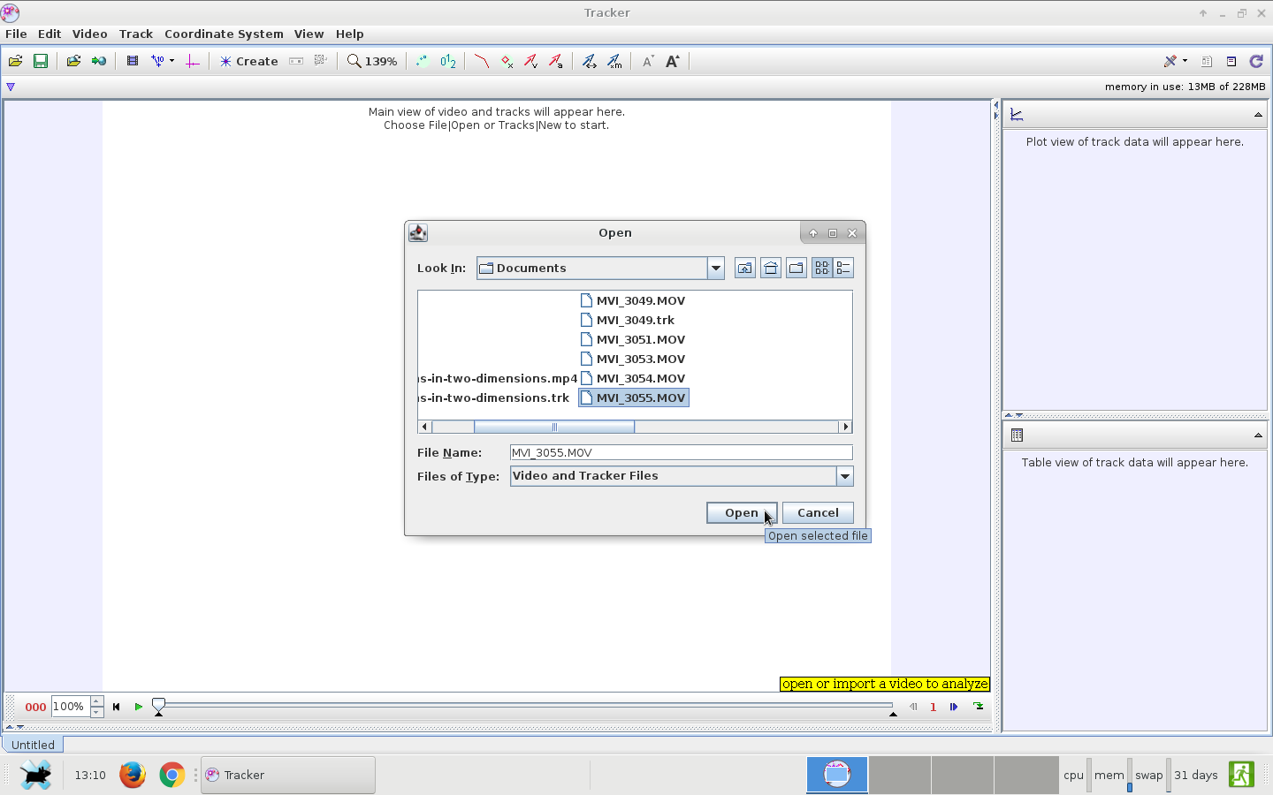
Task: Click the Save icon in main toolbar
Action: tap(41, 61)
